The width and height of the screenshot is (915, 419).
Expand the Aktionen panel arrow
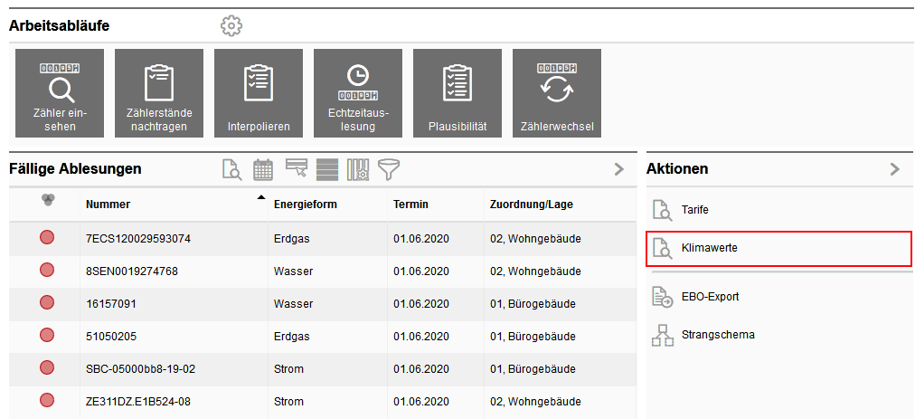[x=895, y=169]
